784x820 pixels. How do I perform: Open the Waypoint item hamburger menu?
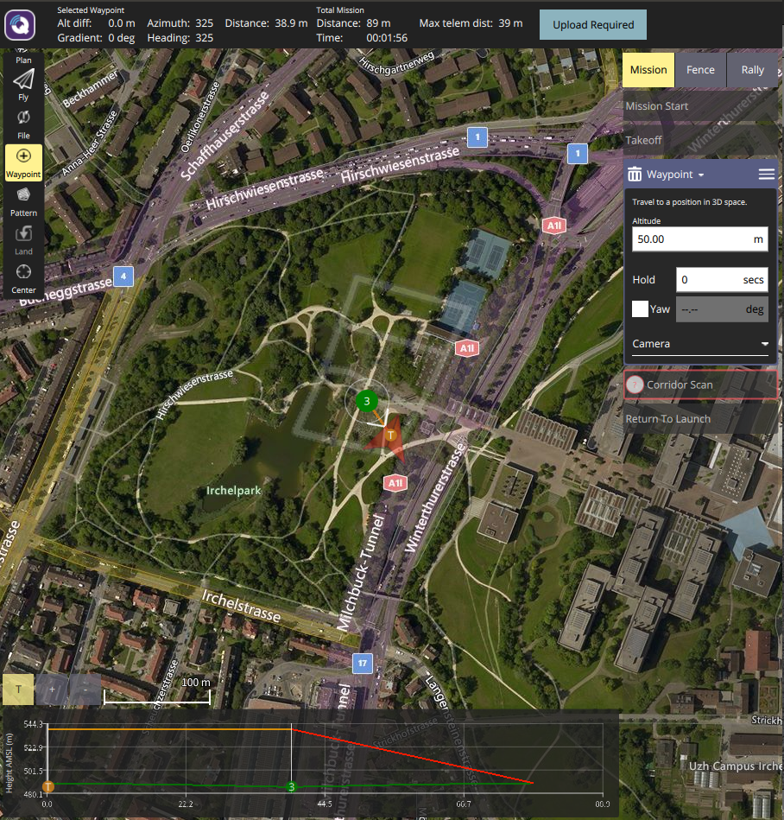(x=766, y=175)
